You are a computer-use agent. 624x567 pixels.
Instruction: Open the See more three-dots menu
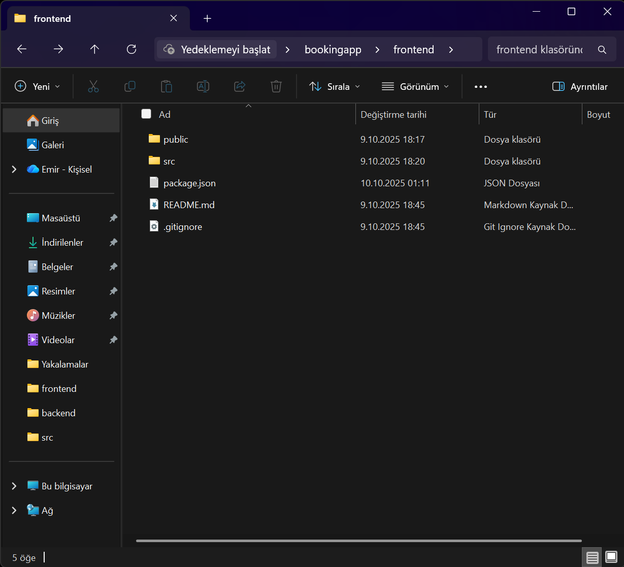click(x=481, y=86)
